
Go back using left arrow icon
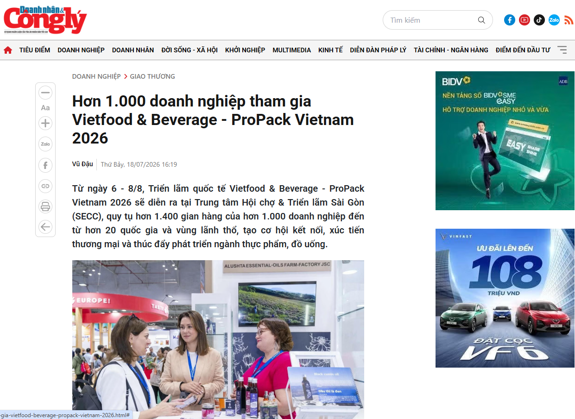point(45,227)
